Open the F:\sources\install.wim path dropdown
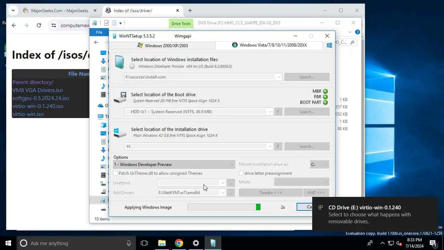Screen dimensions: 444x250 tap(279, 77)
